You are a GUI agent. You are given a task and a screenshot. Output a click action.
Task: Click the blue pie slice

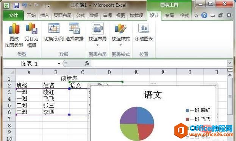(x=145, y=116)
